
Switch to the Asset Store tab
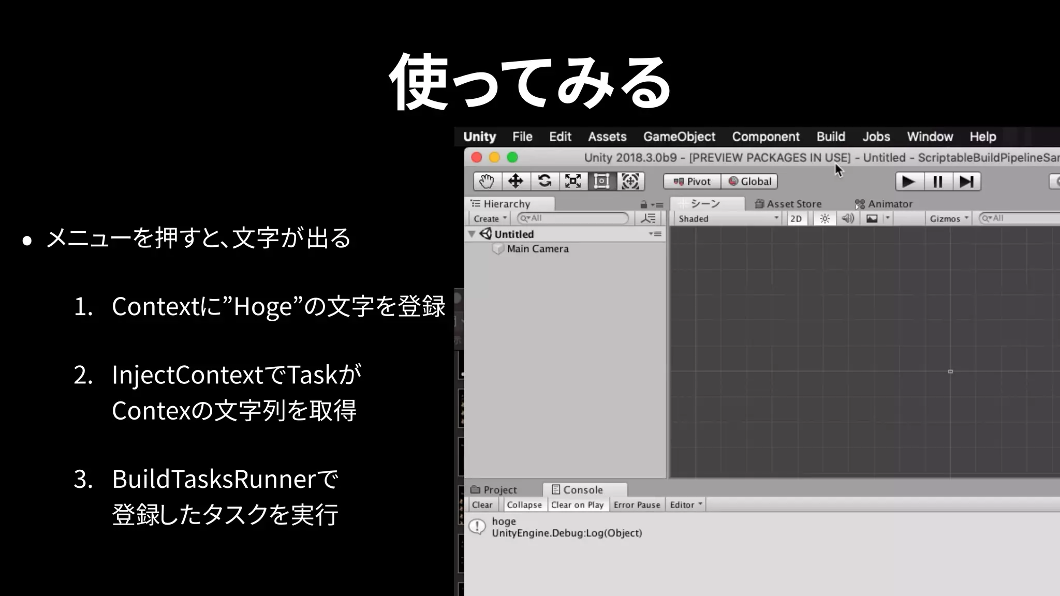788,204
